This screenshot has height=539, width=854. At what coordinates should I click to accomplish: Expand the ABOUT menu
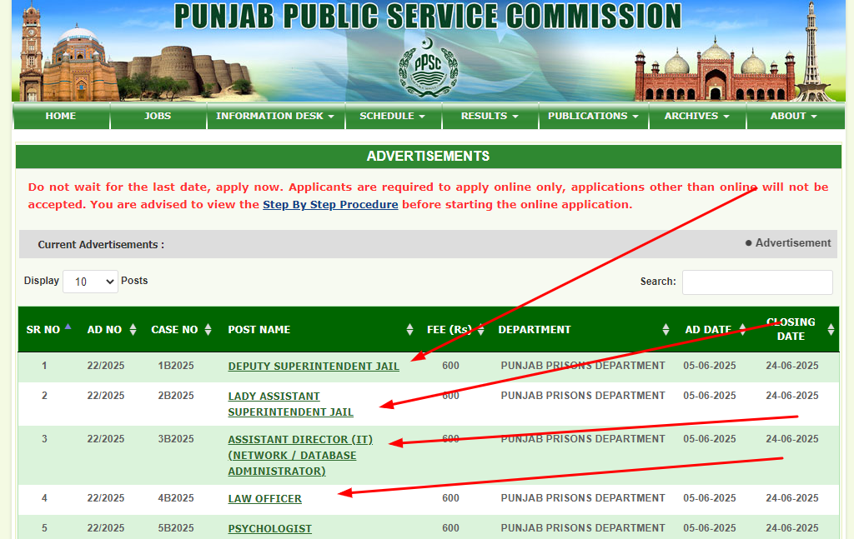click(794, 116)
